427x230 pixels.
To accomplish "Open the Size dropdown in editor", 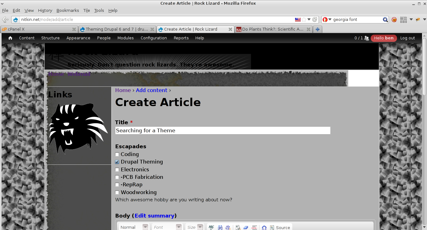I will pos(194,228).
